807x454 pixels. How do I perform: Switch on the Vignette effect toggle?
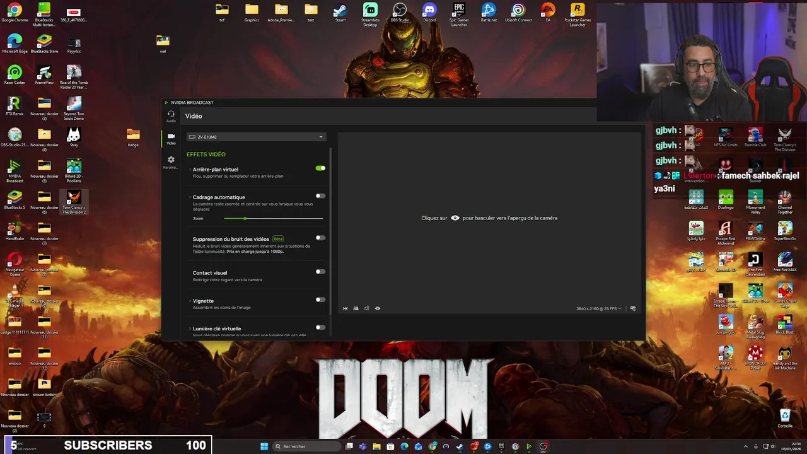pyautogui.click(x=320, y=300)
